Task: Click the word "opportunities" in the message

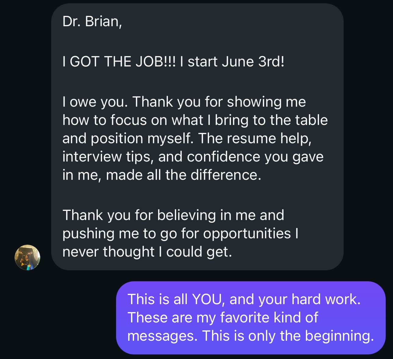Action: point(247,233)
